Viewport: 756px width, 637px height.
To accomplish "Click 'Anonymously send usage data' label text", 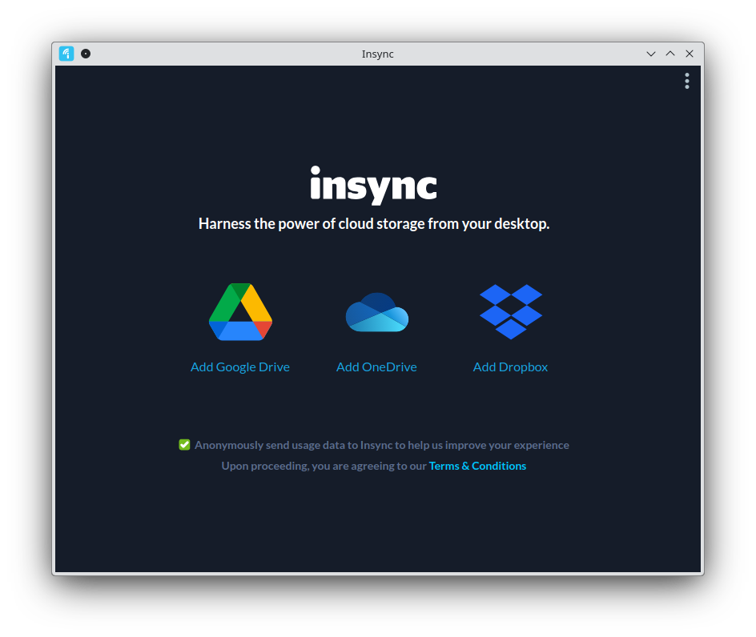I will coord(382,445).
